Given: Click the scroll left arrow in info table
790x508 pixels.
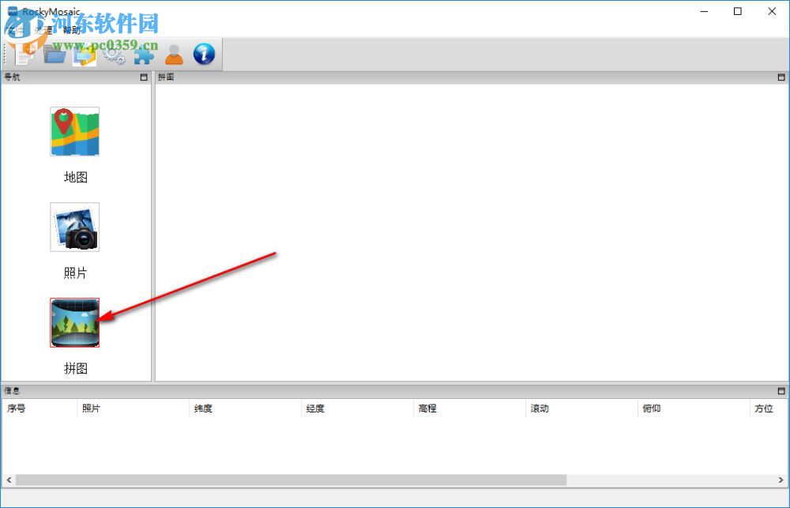Looking at the screenshot, I should (9, 480).
